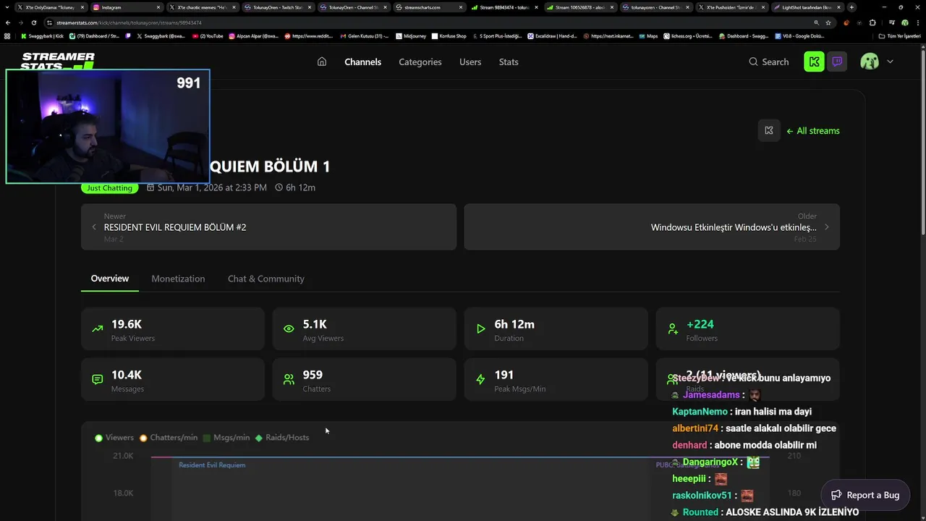Expand the account menu chevron
The height and width of the screenshot is (521, 926).
[x=890, y=62]
